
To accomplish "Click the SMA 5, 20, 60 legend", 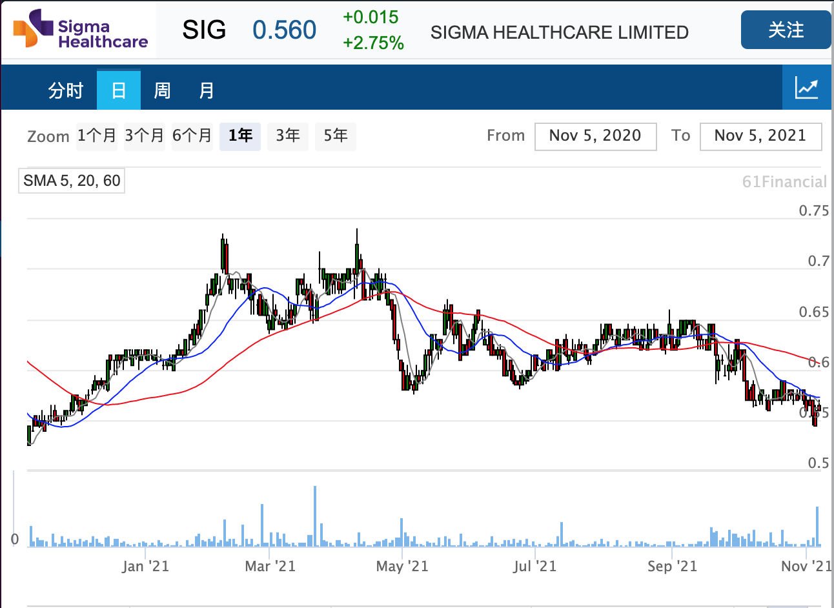I will pyautogui.click(x=72, y=181).
